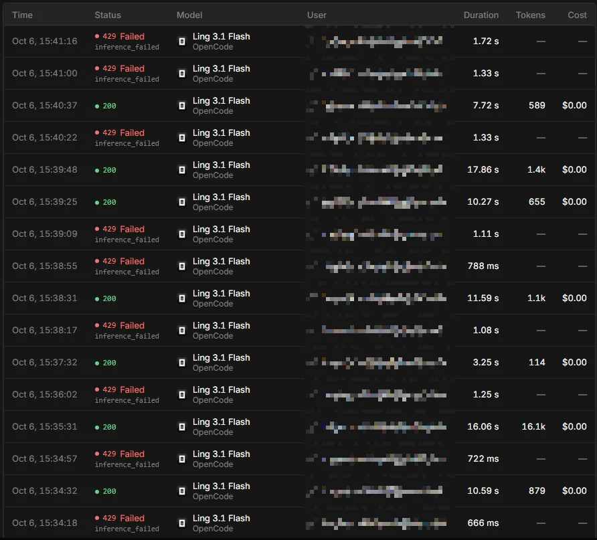Click the "666 ms" duration value
The image size is (597, 540).
tap(483, 523)
